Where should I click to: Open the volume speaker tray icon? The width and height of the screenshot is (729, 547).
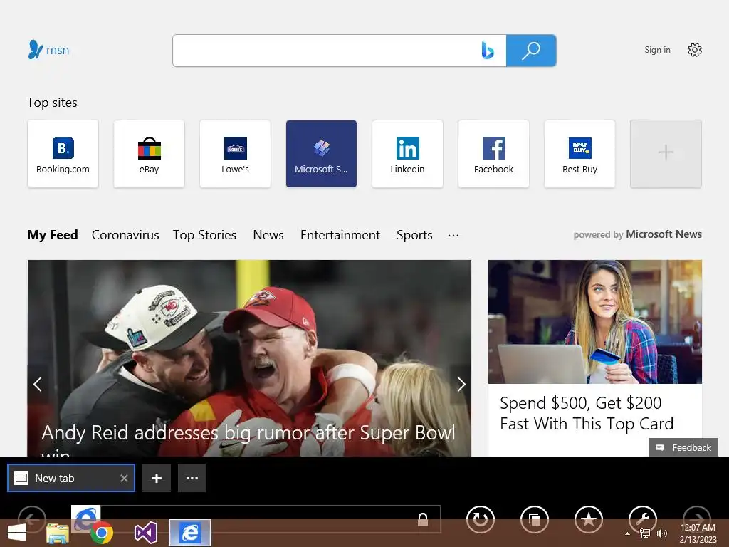661,533
